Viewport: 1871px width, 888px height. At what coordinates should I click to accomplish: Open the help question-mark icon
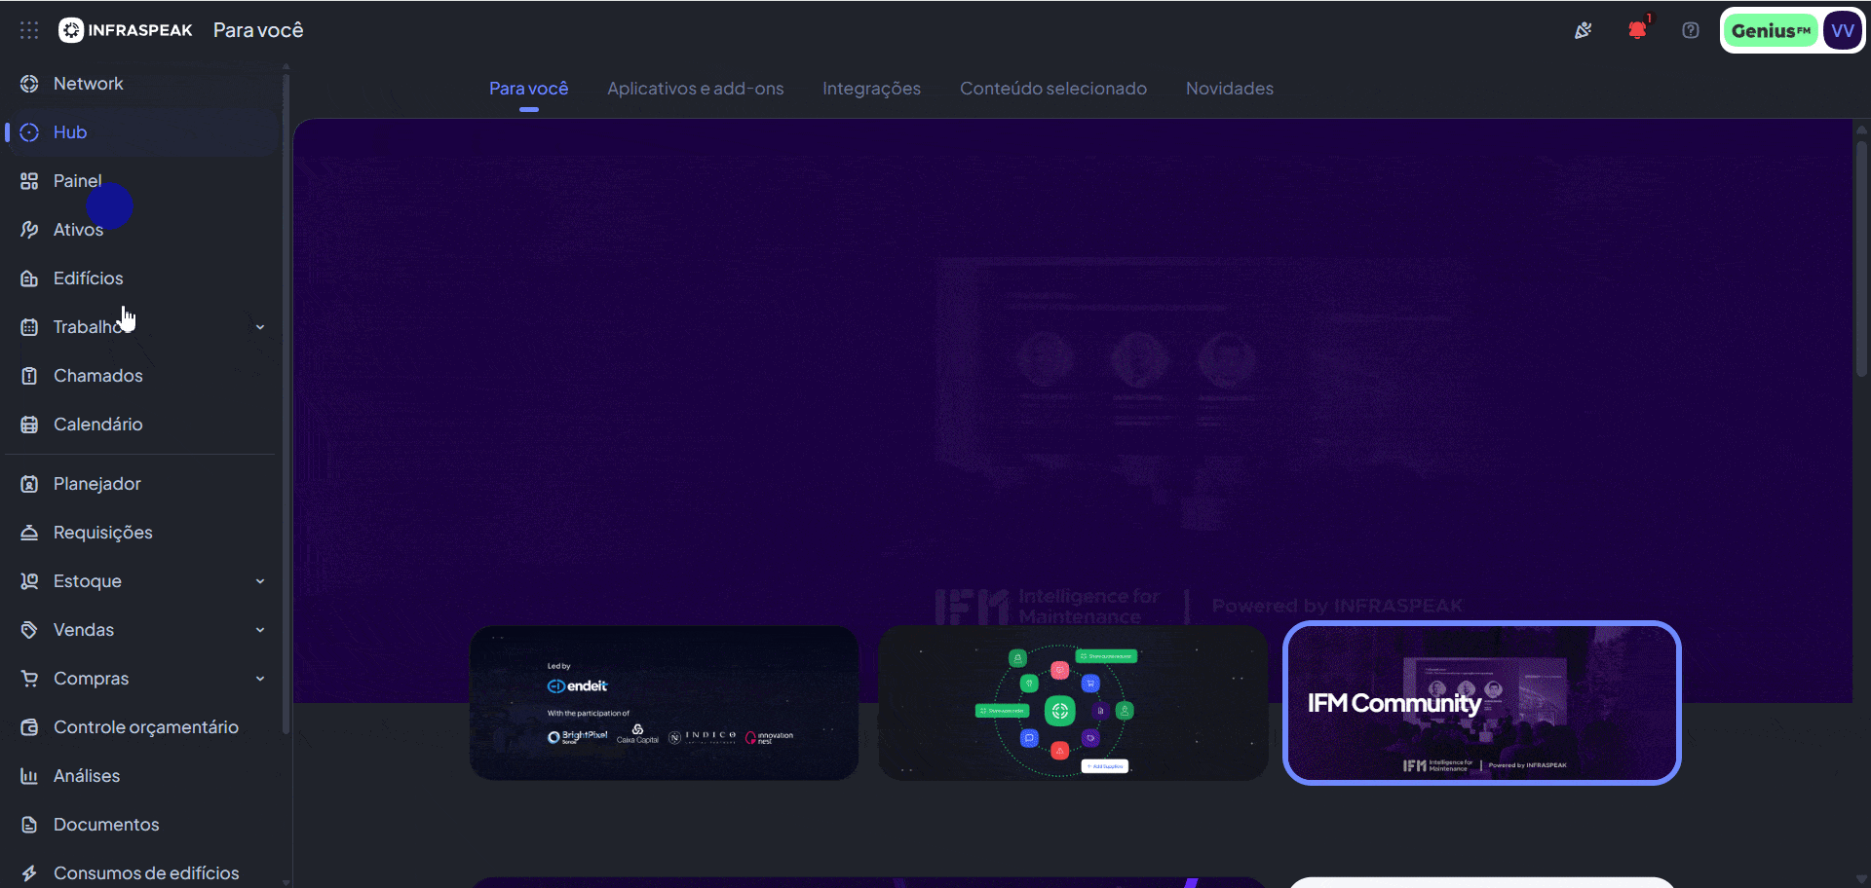coord(1691,30)
